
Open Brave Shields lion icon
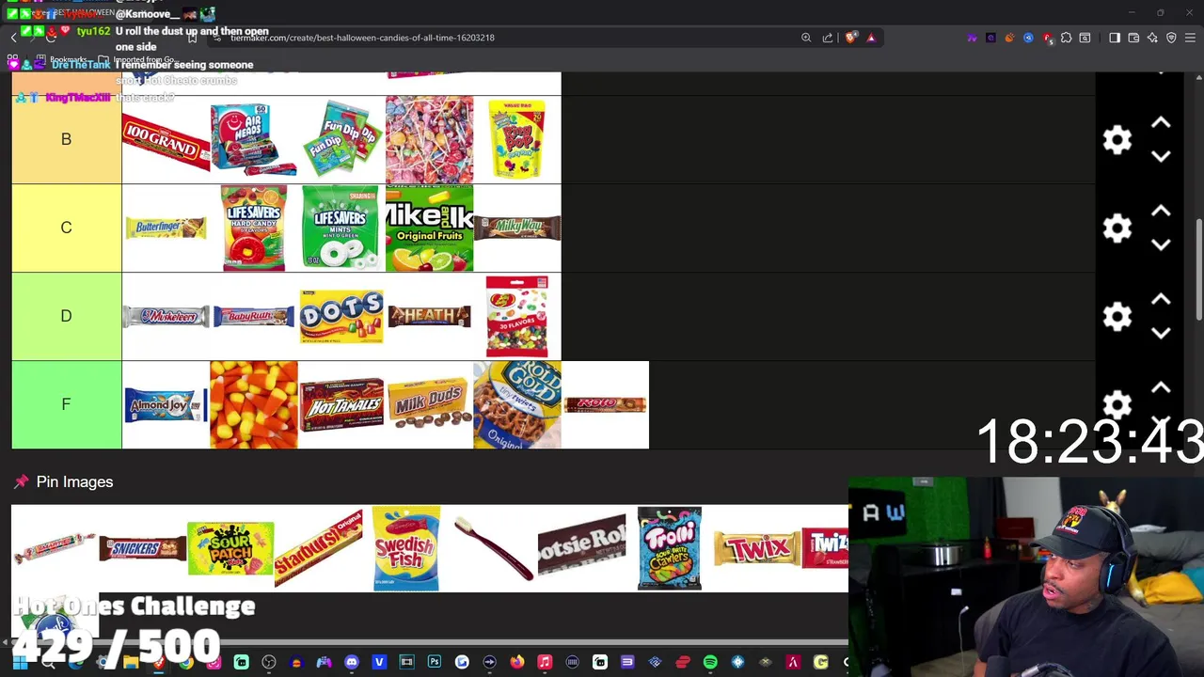coord(851,38)
